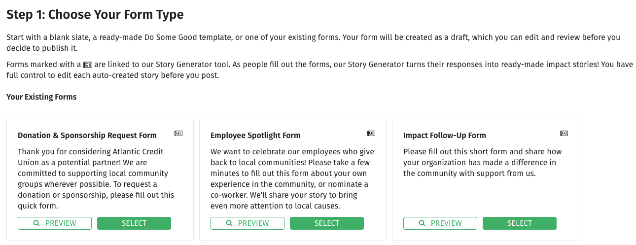Click the Story Generator icon in the description paragraph

(88, 65)
